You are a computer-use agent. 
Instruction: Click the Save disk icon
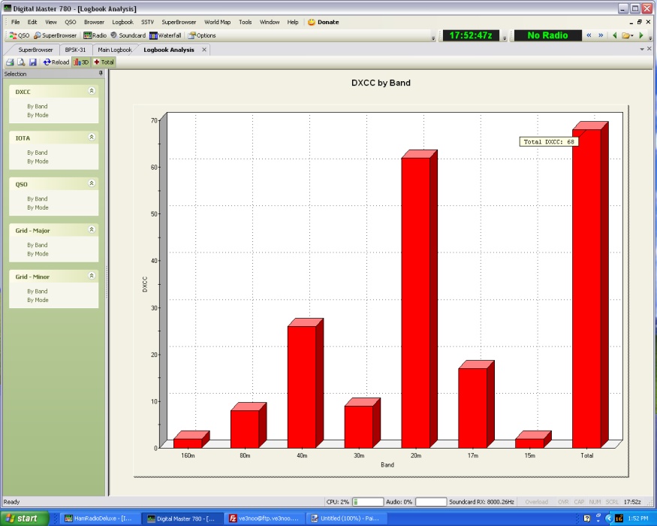(x=32, y=62)
